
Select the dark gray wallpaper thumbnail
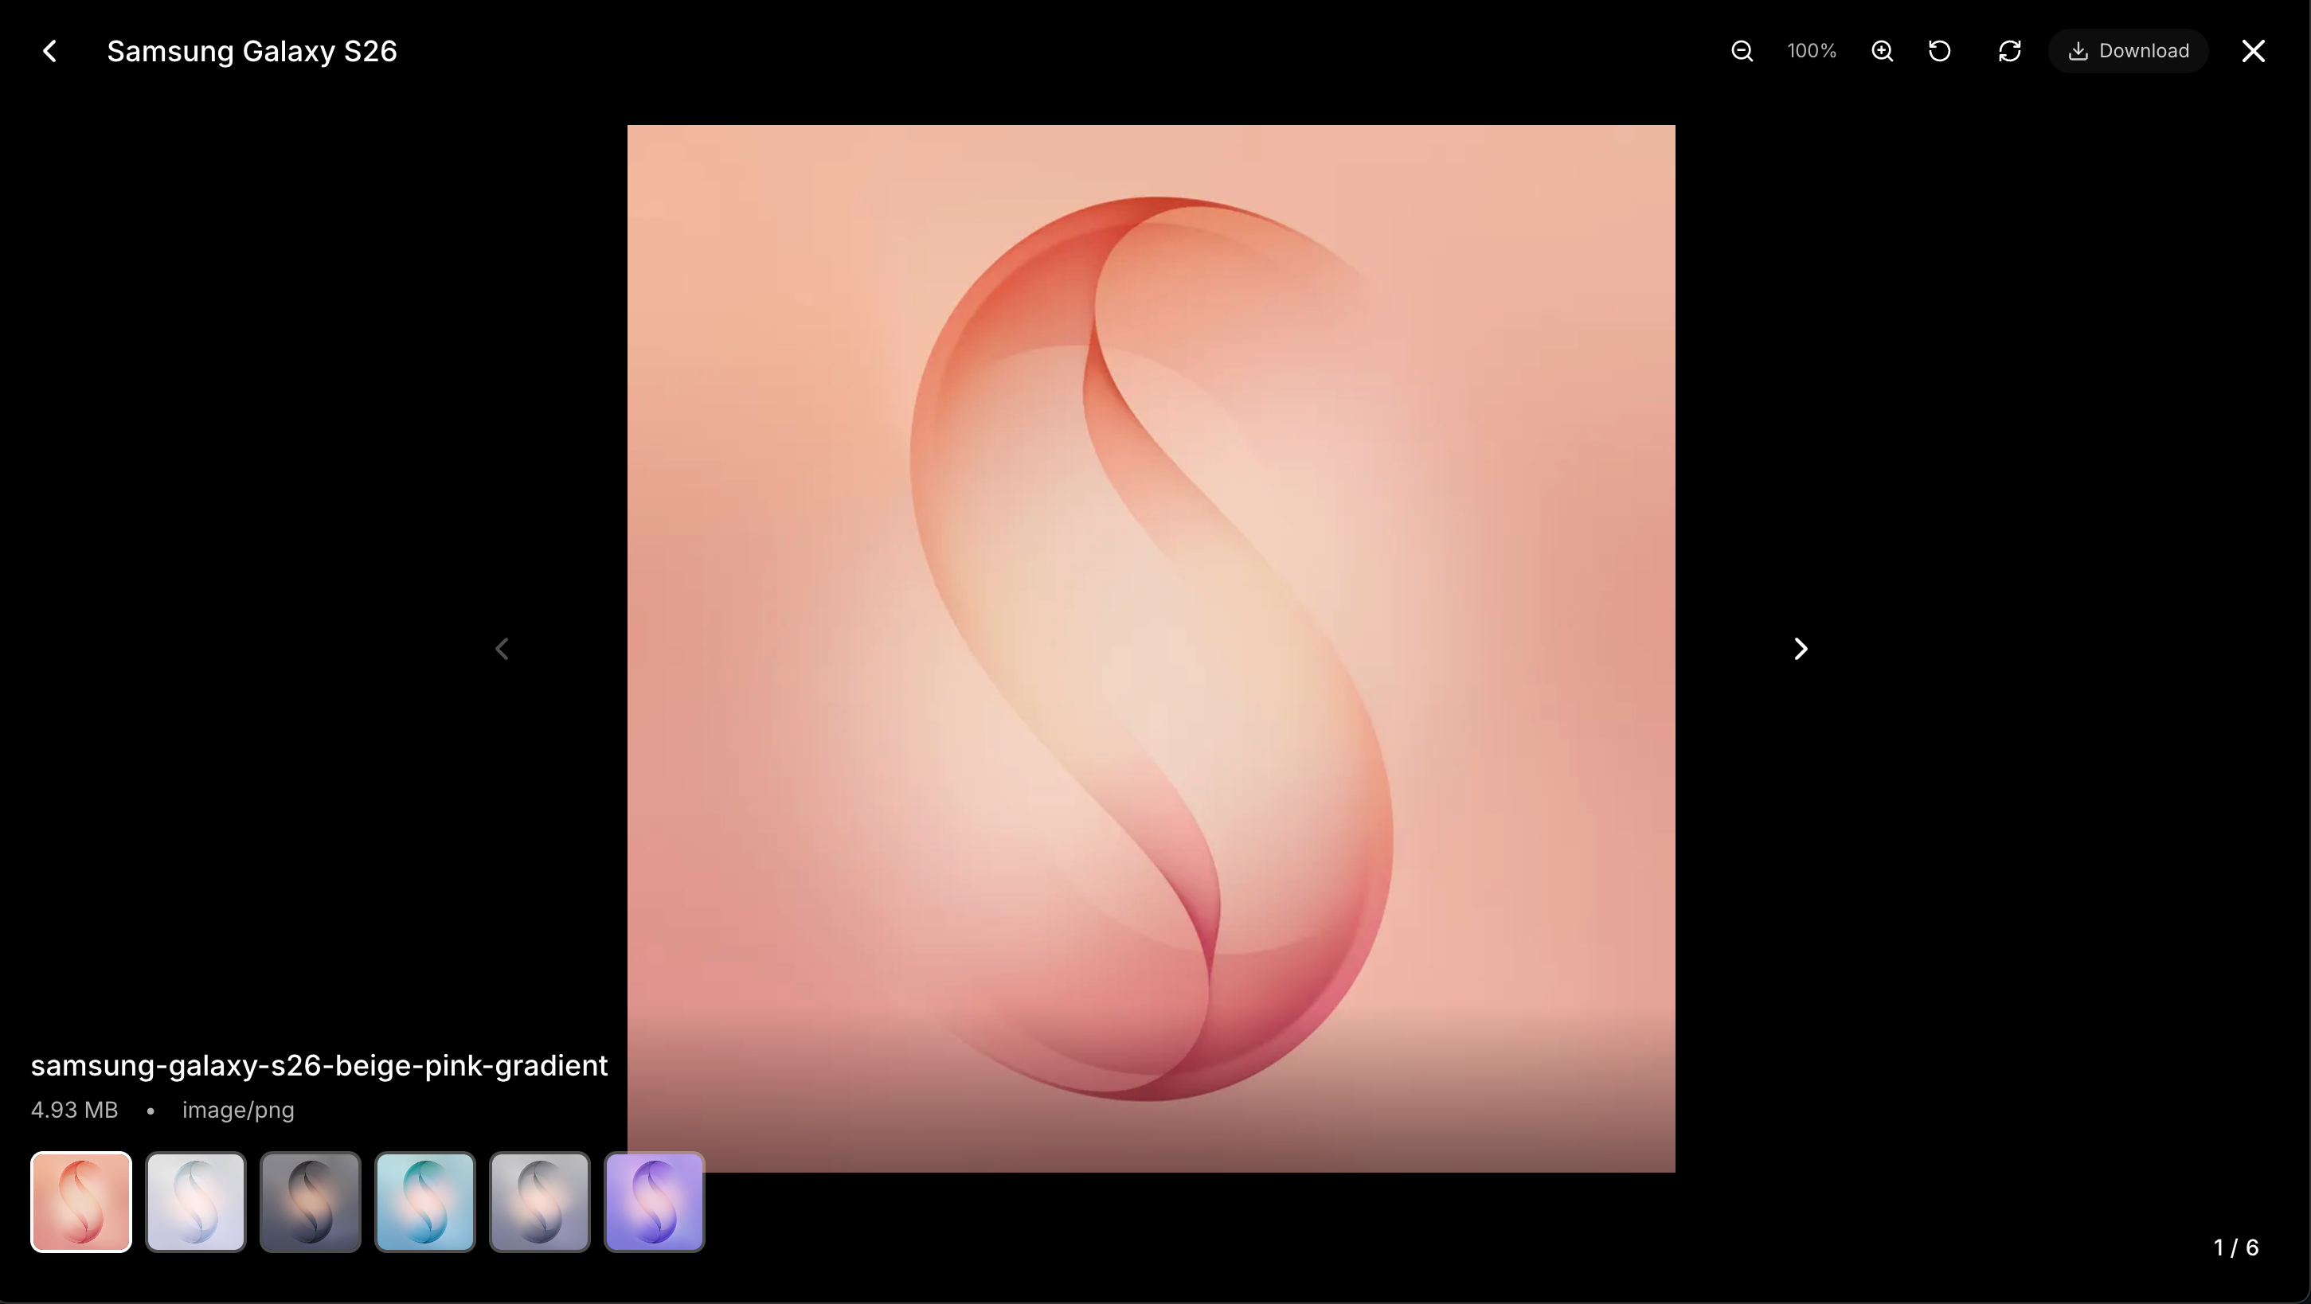click(311, 1202)
